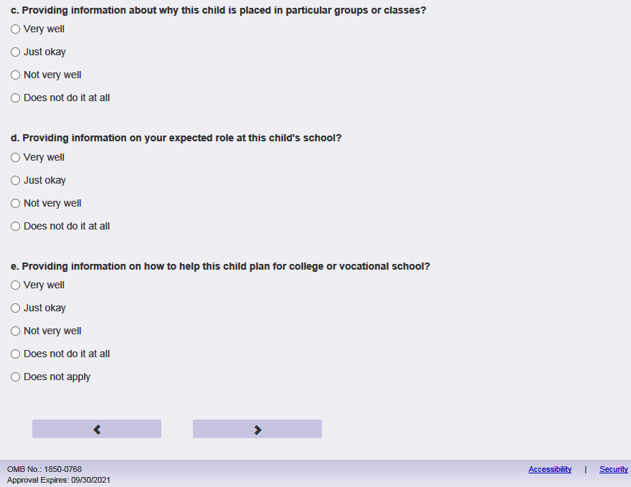Select 'Very well' for question c
This screenshot has height=487, width=631.
(x=16, y=29)
